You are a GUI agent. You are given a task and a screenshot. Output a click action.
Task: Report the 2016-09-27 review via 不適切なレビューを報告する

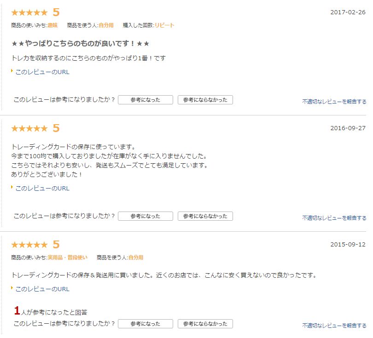click(x=334, y=218)
